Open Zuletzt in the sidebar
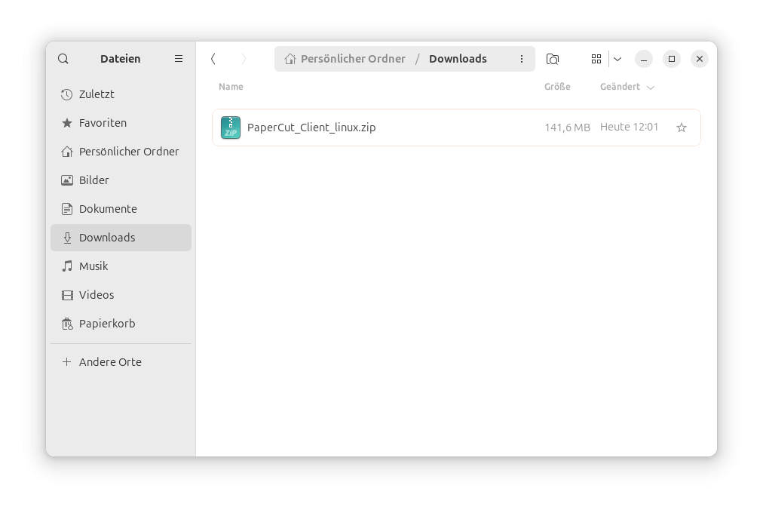The height and width of the screenshot is (507, 763). coord(121,94)
